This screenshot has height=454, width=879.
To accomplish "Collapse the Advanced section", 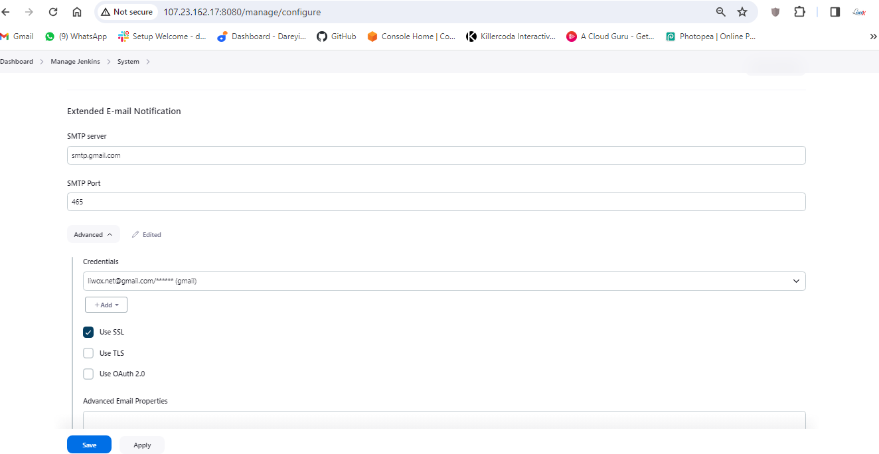I will [93, 234].
